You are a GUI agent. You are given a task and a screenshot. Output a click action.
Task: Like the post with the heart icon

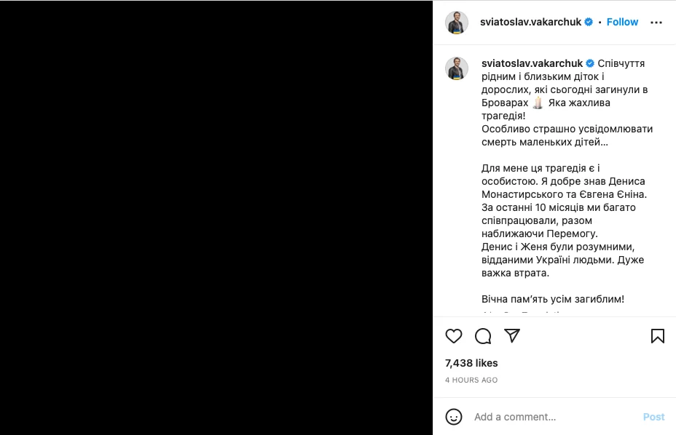point(454,336)
